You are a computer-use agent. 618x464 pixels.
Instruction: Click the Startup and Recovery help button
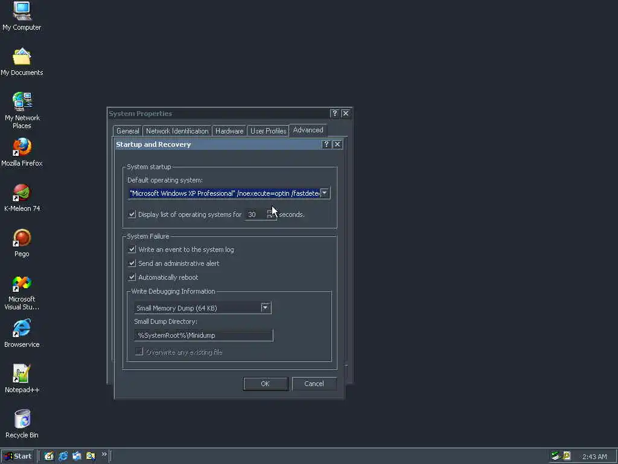coord(326,144)
